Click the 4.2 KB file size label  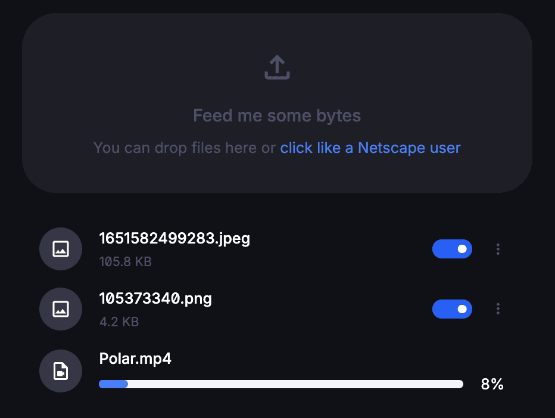[x=119, y=322]
